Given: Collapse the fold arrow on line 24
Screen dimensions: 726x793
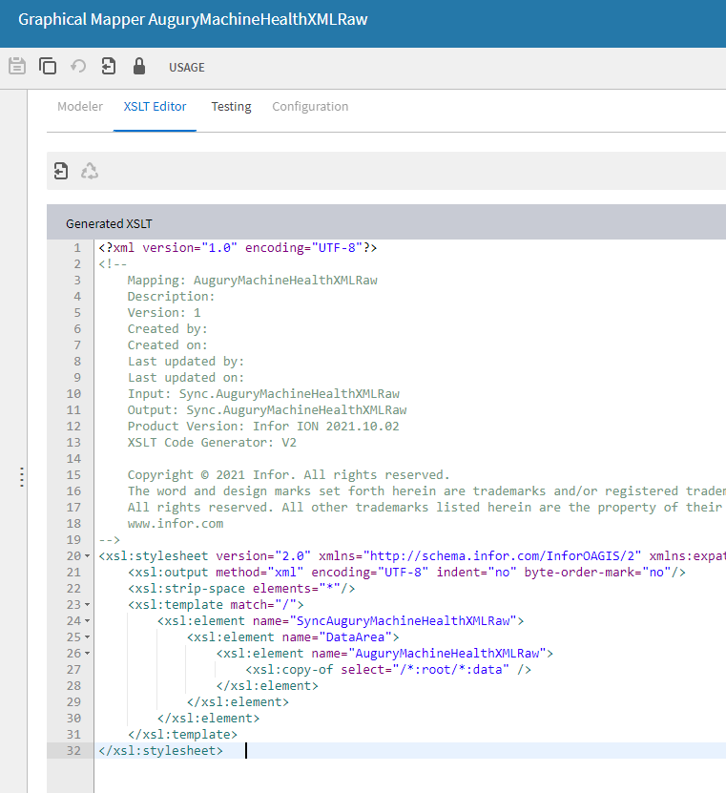Looking at the screenshot, I should tap(87, 620).
